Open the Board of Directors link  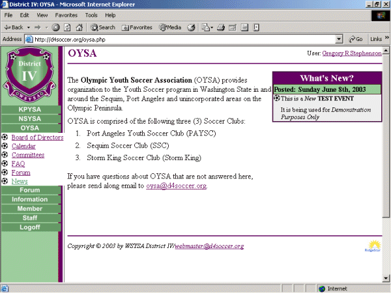coord(37,137)
